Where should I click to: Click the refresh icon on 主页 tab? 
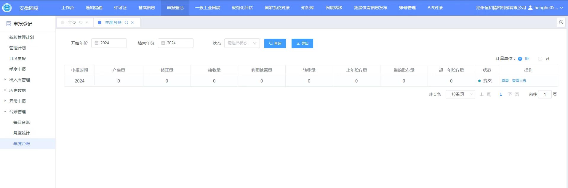point(81,22)
